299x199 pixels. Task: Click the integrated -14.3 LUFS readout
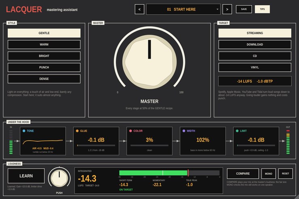click(87, 178)
